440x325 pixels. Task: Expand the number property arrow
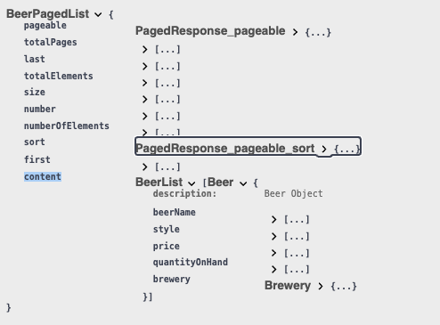click(144, 116)
